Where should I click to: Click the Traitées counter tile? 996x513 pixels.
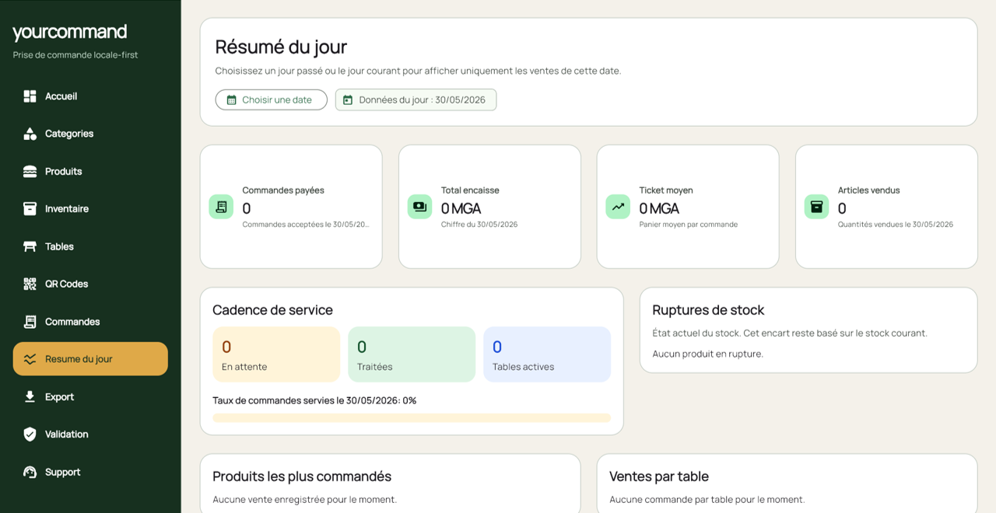412,354
